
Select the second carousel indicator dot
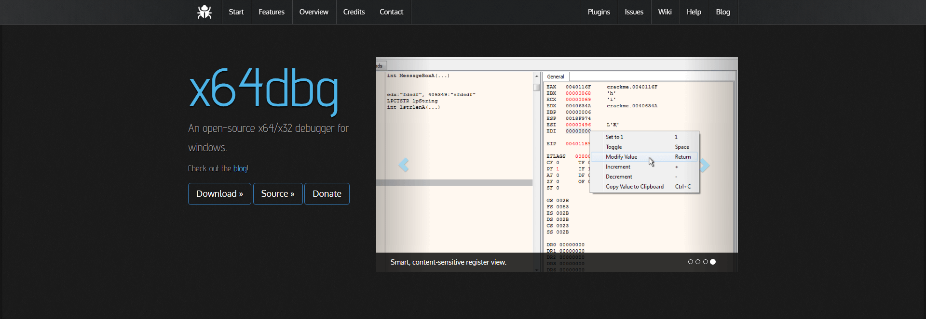(x=698, y=262)
